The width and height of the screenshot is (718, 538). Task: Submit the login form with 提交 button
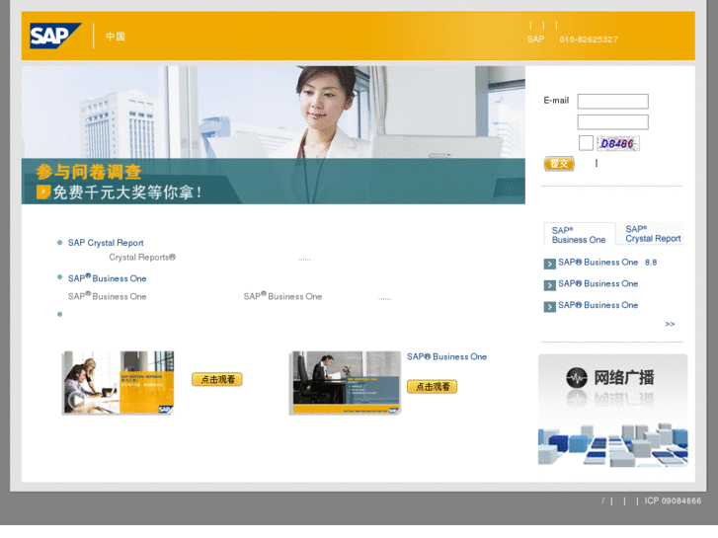tap(559, 164)
